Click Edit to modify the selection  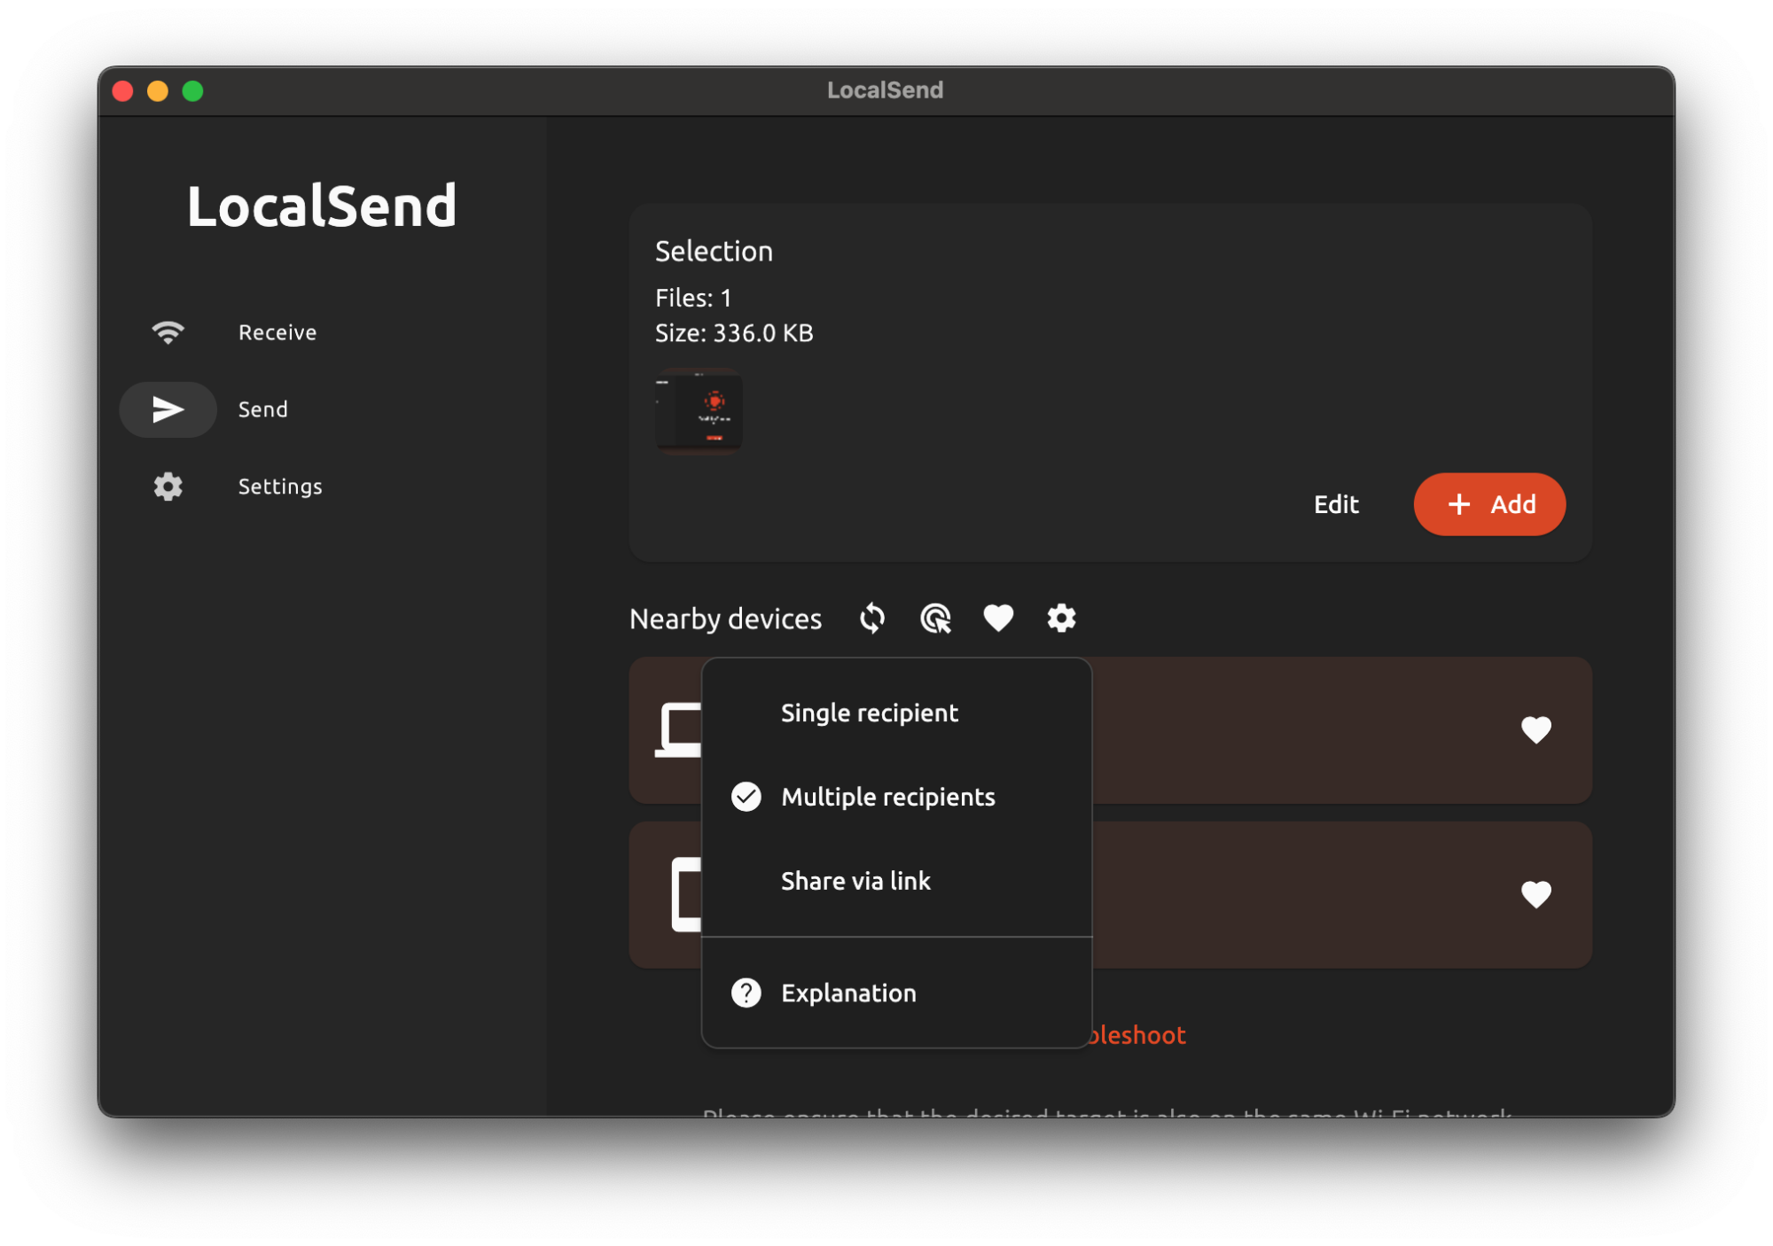[x=1336, y=504]
